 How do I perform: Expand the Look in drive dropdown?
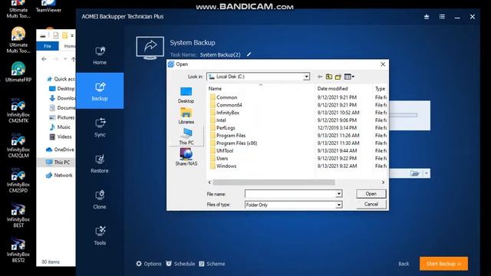pos(306,77)
